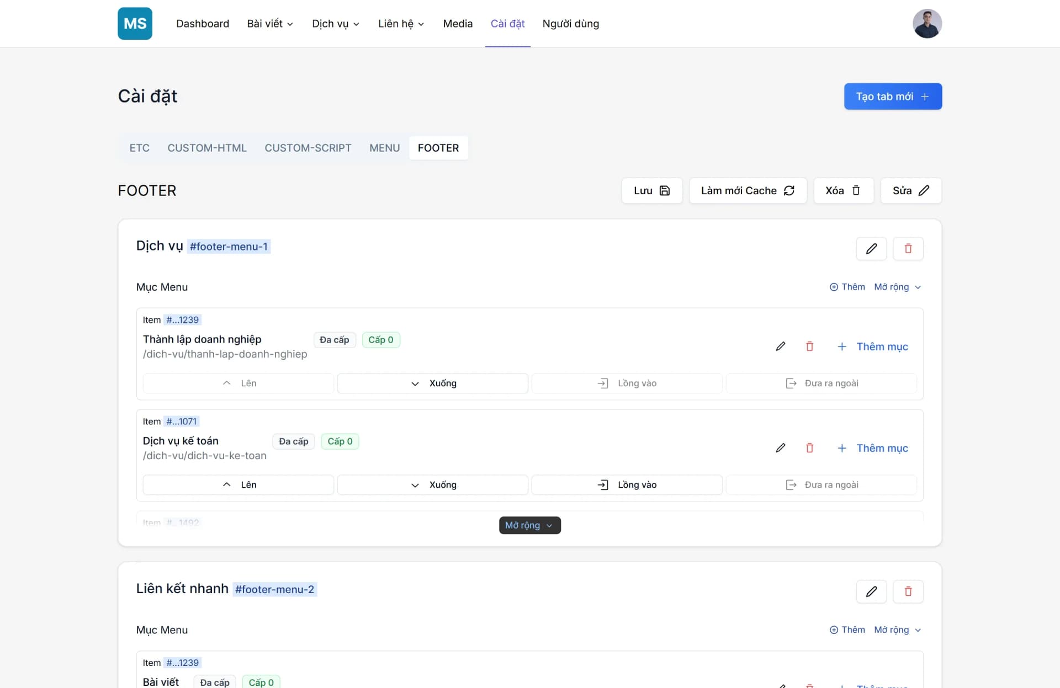
Task: Open Mở rộng dropdown in Dịch vụ section
Action: coord(898,287)
